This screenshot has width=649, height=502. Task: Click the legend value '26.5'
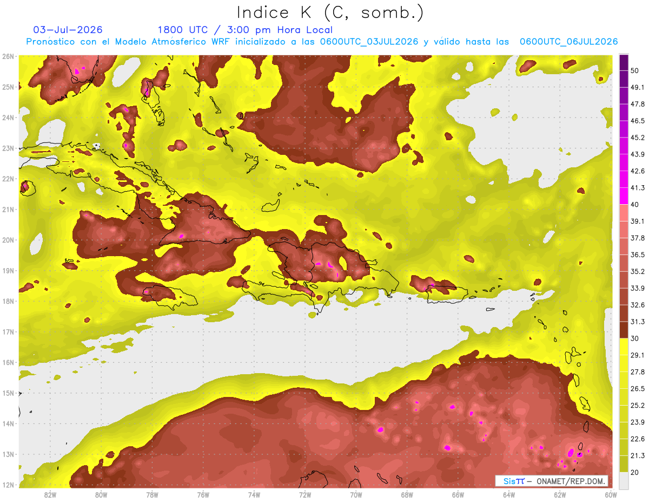(x=637, y=388)
